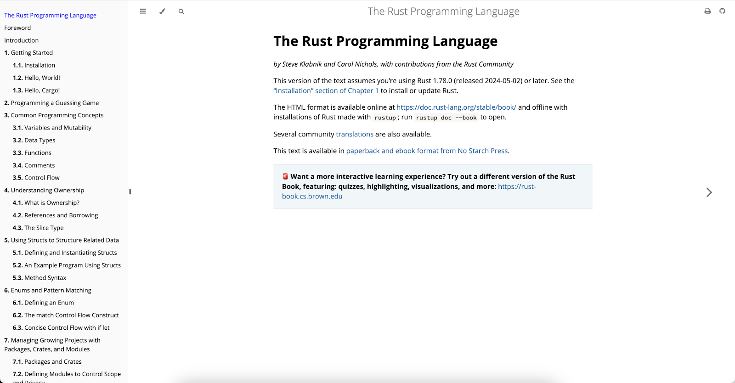Image resolution: width=735 pixels, height=383 pixels.
Task: Open section 6.3 Concise Control Flow with if let
Action: coord(61,328)
